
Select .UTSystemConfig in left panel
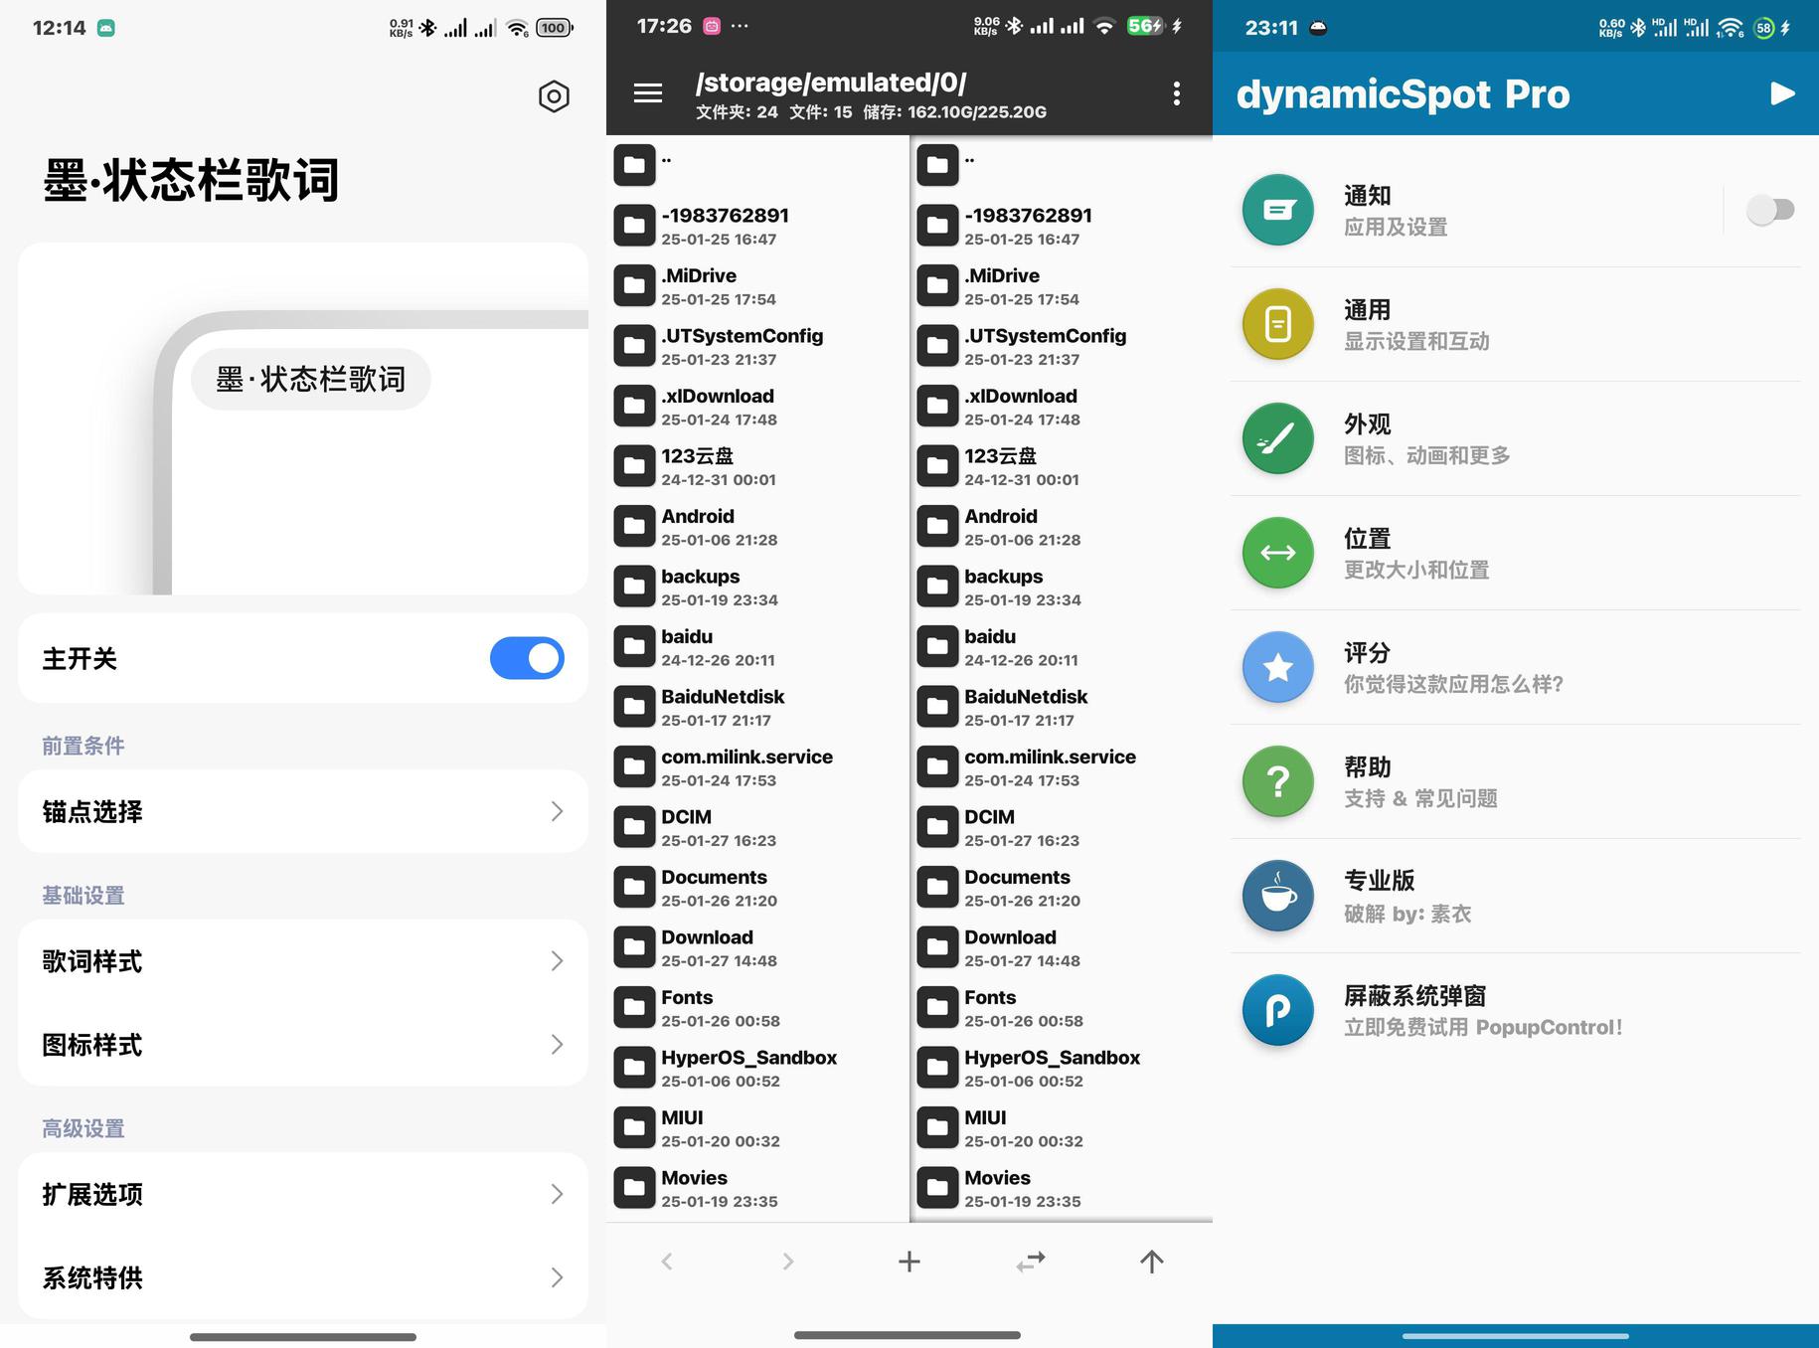point(757,346)
